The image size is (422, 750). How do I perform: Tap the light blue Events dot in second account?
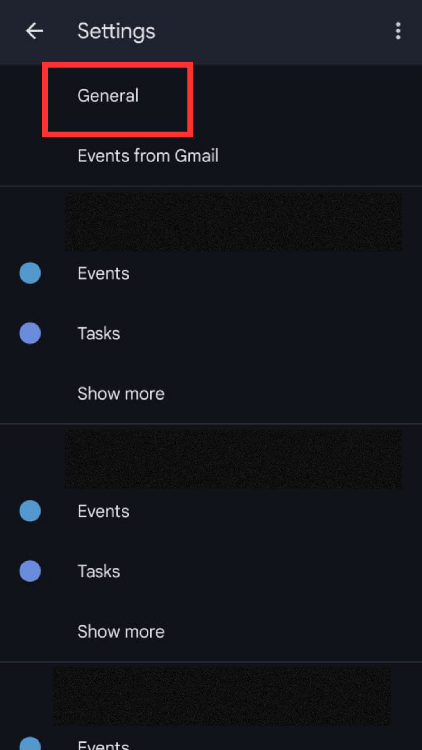(x=30, y=511)
